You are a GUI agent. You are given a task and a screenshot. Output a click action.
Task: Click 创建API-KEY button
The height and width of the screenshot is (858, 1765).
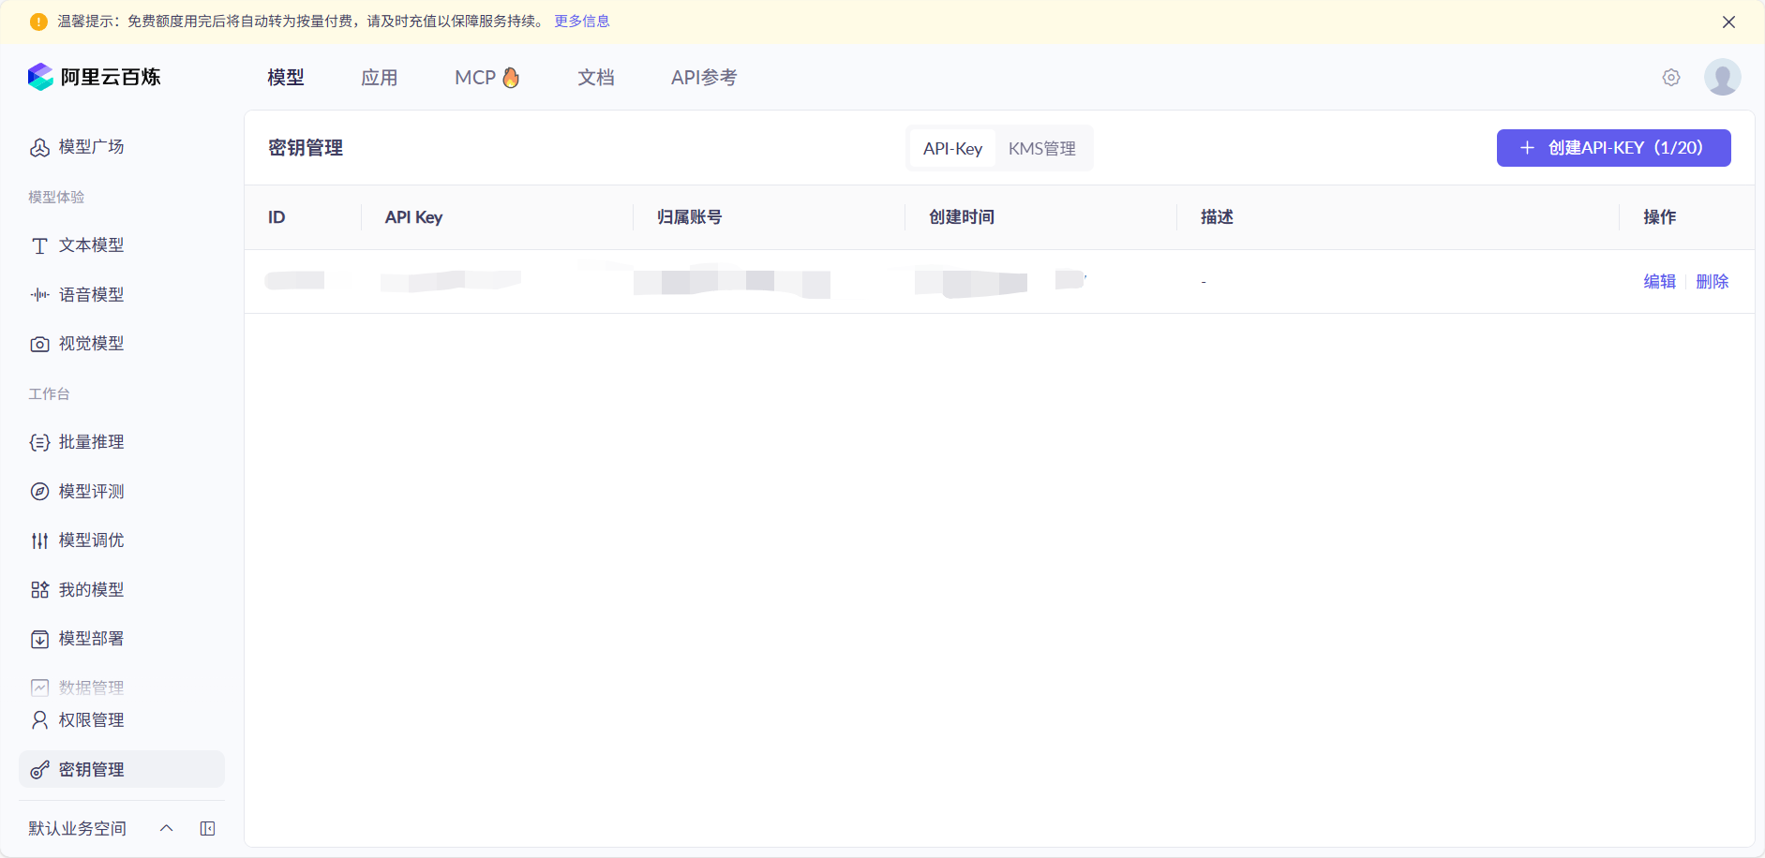[x=1613, y=148]
